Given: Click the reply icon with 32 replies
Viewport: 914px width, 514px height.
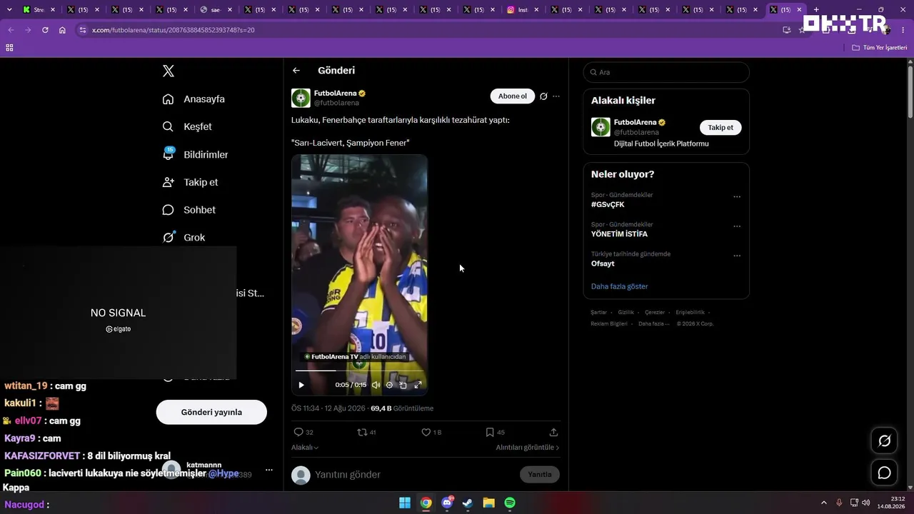Looking at the screenshot, I should click(x=303, y=432).
